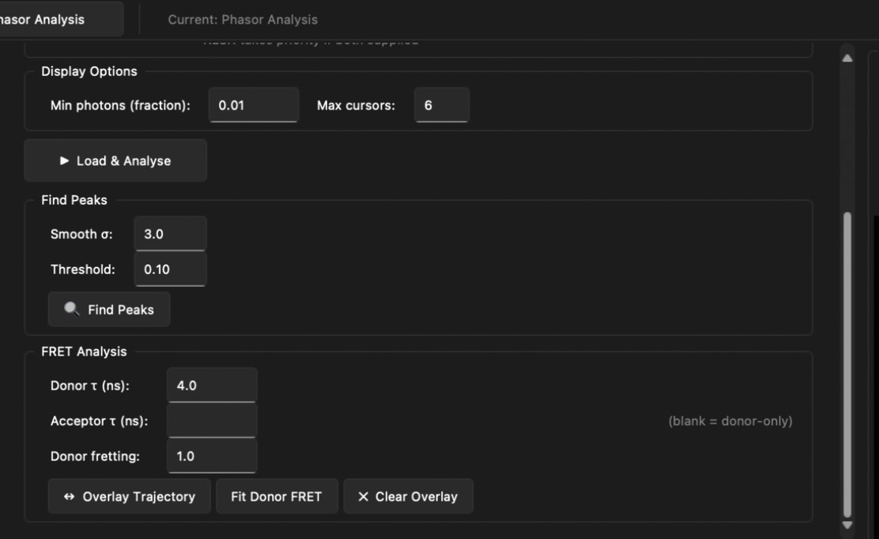Viewport: 879px width, 539px height.
Task: Click the Threshold input field
Action: tap(171, 269)
